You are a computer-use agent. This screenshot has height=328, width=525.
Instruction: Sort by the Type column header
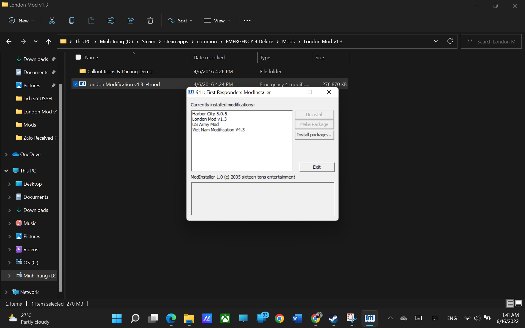click(x=285, y=57)
